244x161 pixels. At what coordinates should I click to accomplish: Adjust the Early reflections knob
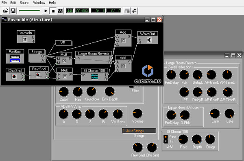coord(215,114)
